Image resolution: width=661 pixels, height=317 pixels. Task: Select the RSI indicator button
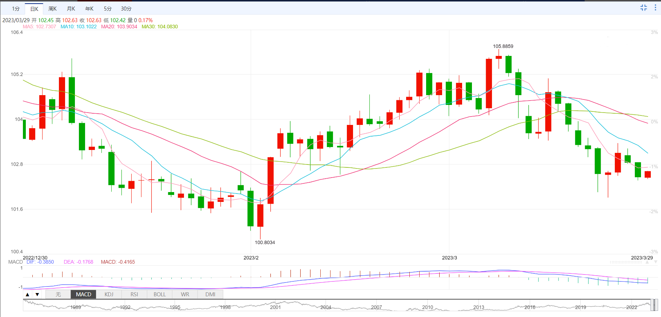tap(134, 294)
